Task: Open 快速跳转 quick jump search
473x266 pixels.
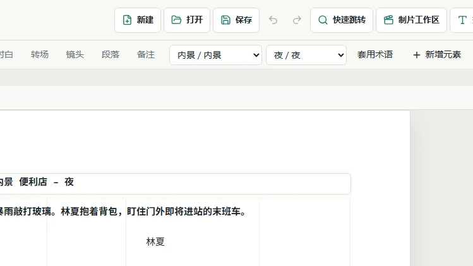Action: coord(342,20)
